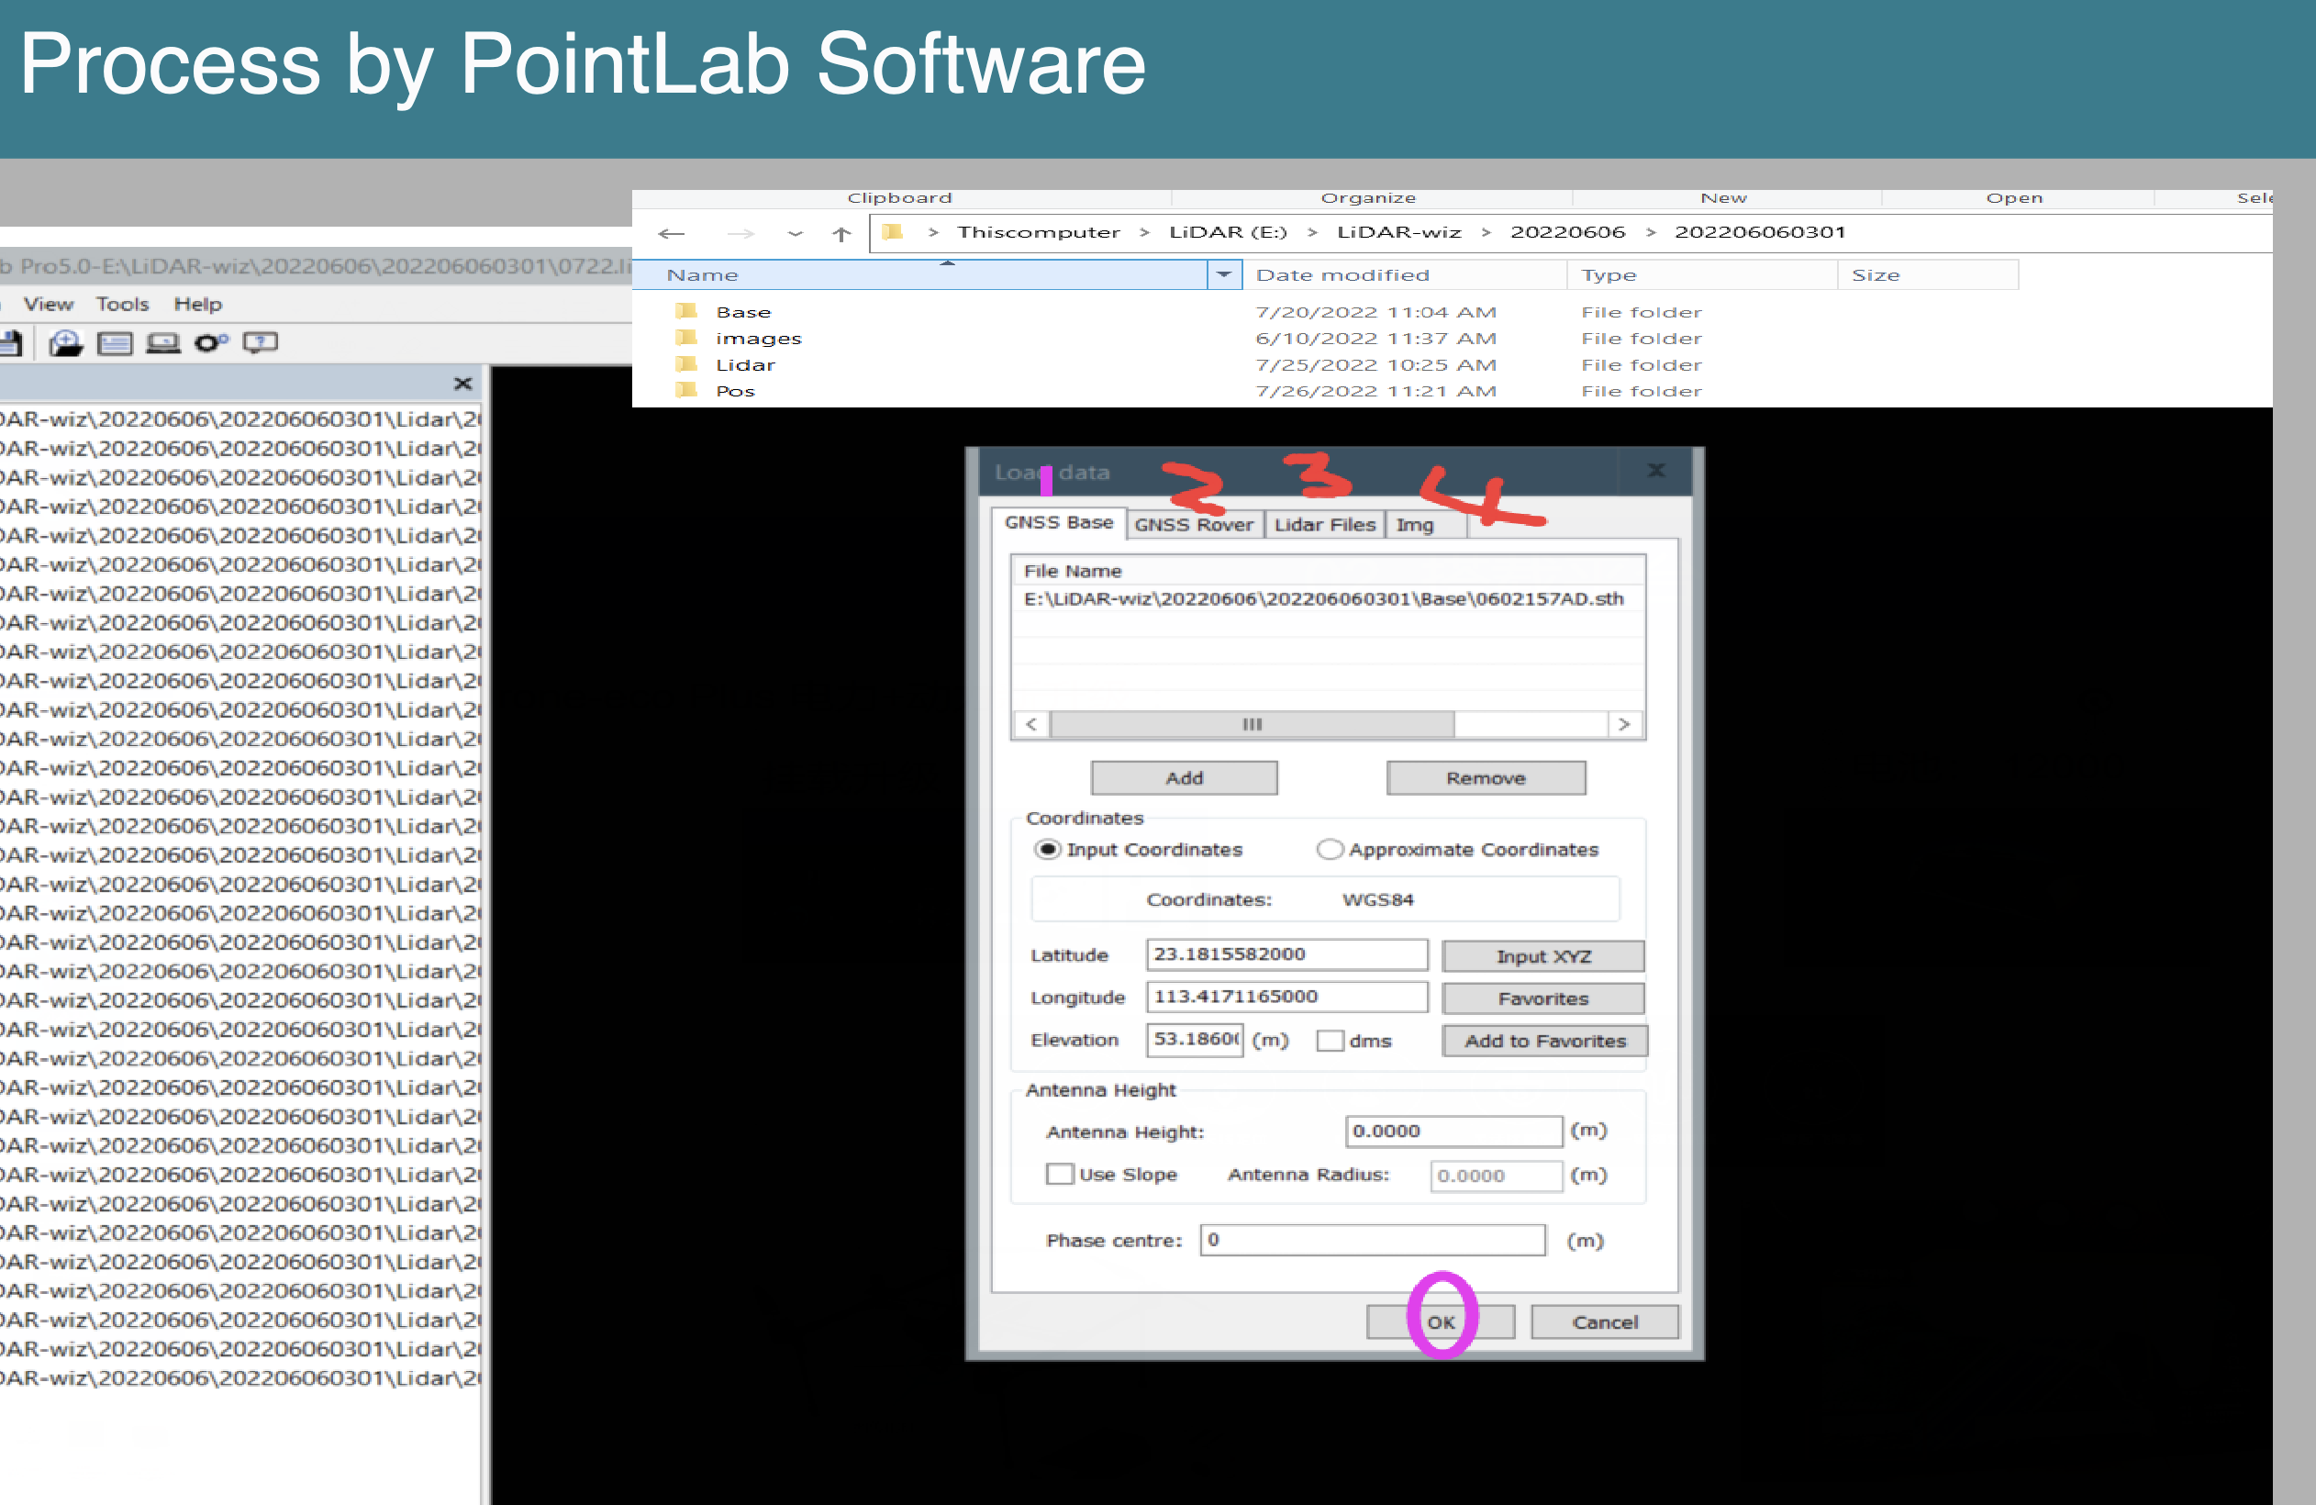
Task: Expand the chevron after LiDAR-wiz in the breadcrumb
Action: (x=1486, y=231)
